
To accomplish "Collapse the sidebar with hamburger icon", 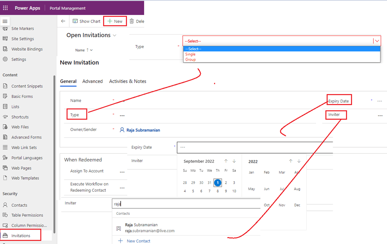I will [5, 21].
